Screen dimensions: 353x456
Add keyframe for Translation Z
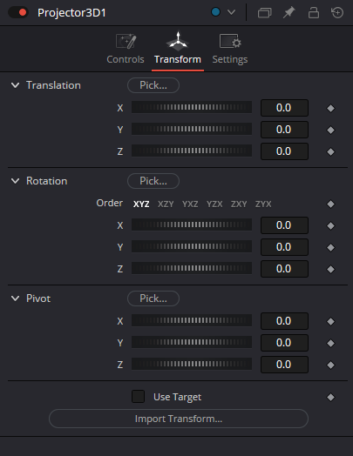click(x=330, y=151)
